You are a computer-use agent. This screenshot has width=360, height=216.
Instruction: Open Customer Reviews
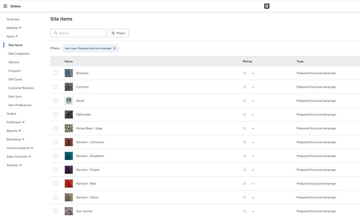[21, 88]
